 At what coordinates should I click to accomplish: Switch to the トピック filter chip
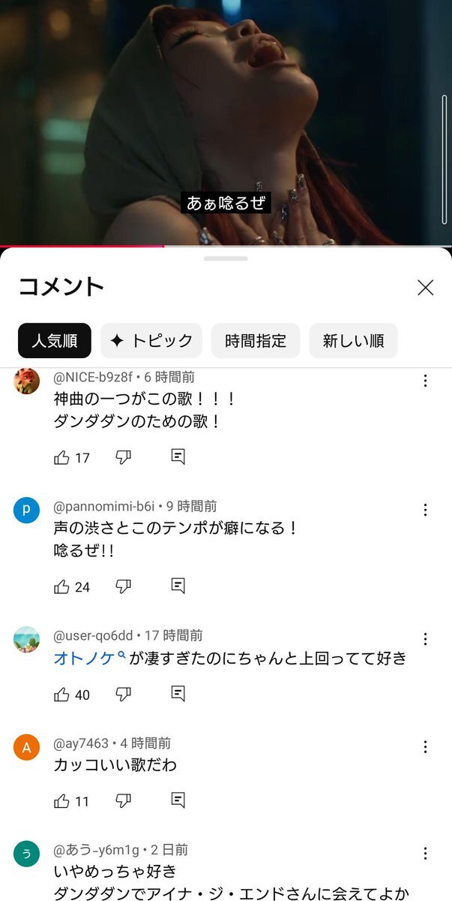151,341
